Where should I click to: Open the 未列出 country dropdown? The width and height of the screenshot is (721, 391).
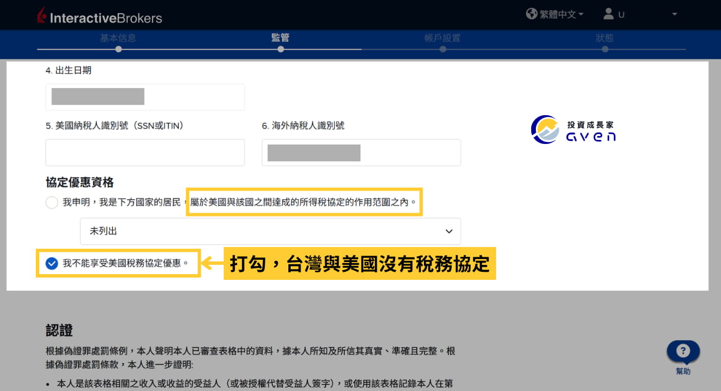271,231
